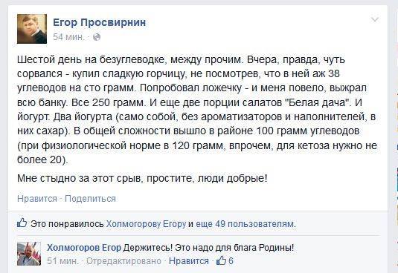
Task: Click the comment like count 6
Action: click(x=231, y=261)
